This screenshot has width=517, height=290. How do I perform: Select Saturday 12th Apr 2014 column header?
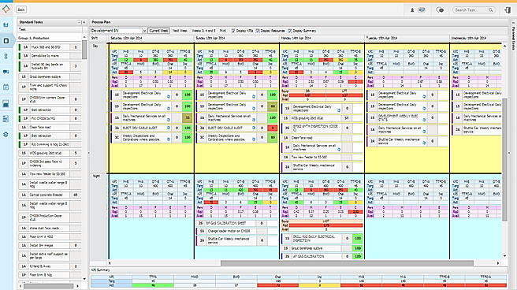(151, 39)
